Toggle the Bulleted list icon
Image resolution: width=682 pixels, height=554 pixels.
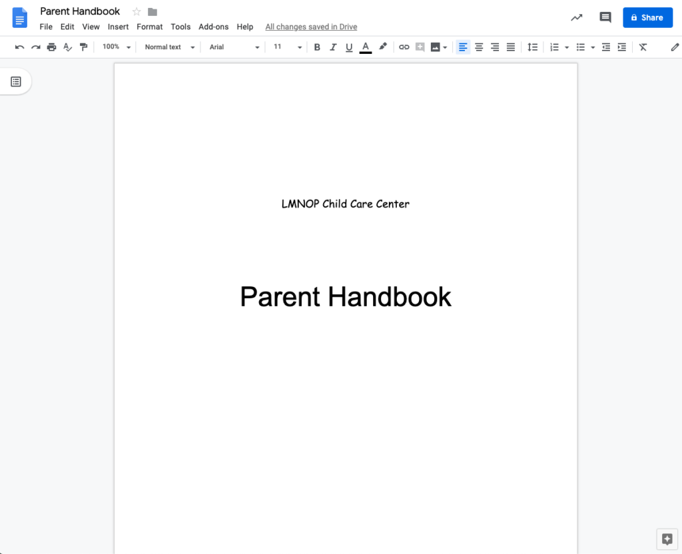(x=580, y=47)
